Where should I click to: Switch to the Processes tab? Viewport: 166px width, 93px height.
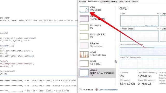tap(82, 2)
